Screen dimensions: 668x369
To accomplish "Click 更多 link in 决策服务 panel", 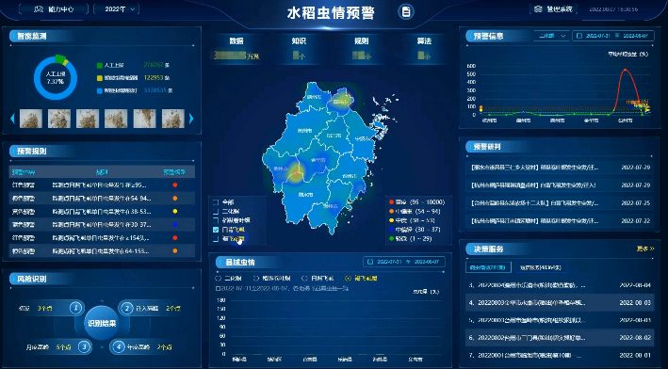I will (645, 249).
